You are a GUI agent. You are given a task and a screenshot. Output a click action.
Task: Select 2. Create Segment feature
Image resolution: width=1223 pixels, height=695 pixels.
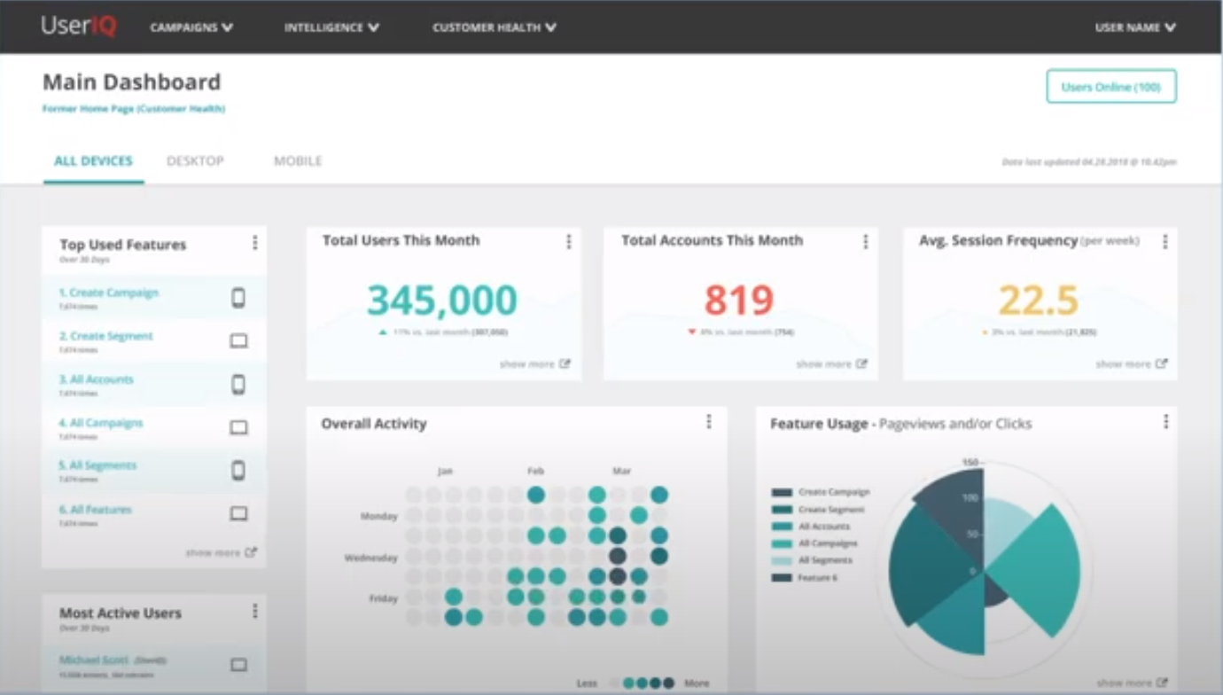point(106,336)
